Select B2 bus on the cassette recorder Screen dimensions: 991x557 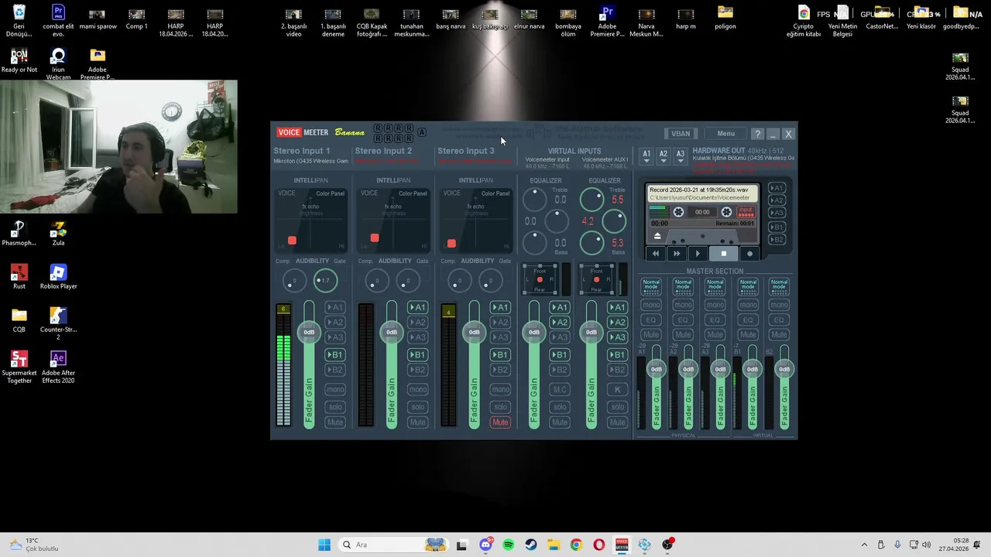pyautogui.click(x=777, y=240)
